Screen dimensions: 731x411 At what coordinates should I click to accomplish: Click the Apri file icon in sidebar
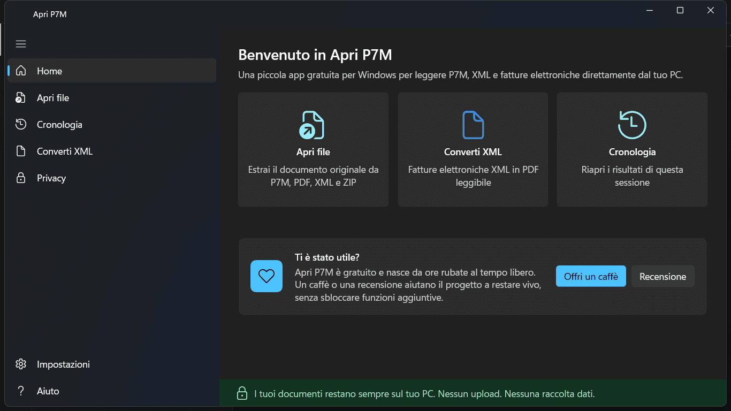pos(20,98)
